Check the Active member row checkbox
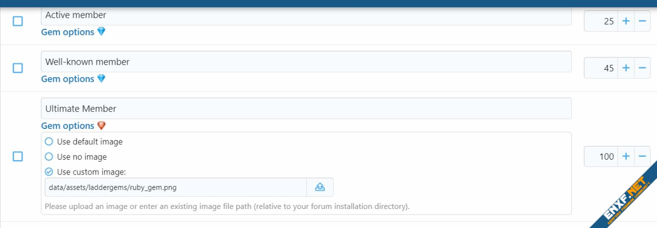Image resolution: width=657 pixels, height=228 pixels. pyautogui.click(x=17, y=21)
